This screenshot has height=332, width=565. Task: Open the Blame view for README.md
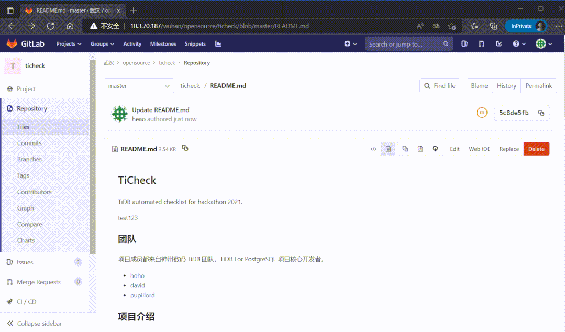point(479,86)
